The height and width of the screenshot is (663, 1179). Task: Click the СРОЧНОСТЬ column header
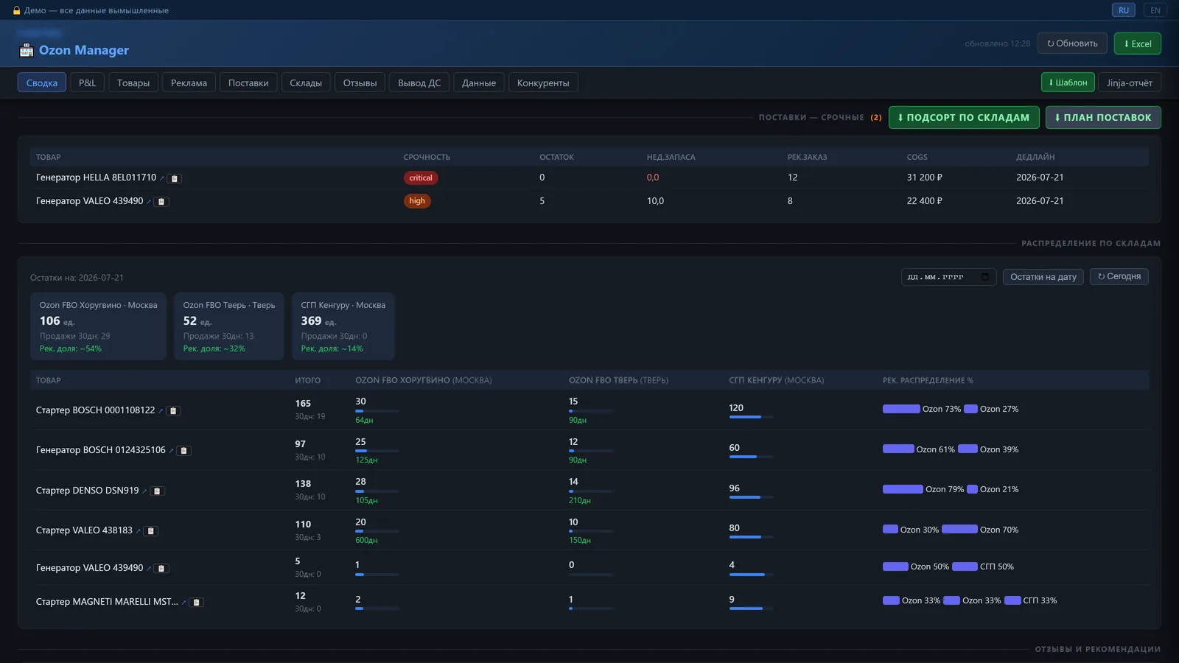[427, 157]
